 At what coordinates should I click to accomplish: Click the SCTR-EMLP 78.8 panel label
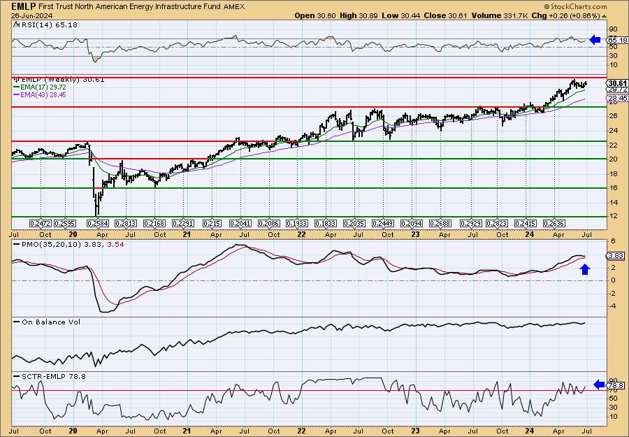50,376
